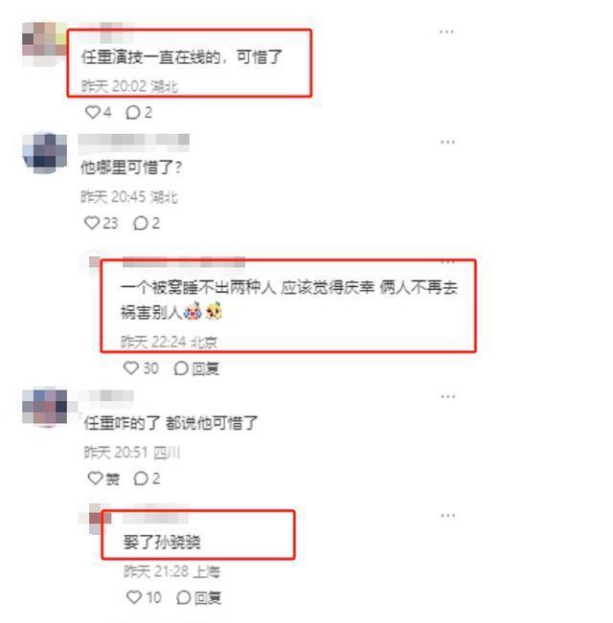Open the username above '他哪里可惜了?'
Screen dimensions: 613x623
coord(133,143)
